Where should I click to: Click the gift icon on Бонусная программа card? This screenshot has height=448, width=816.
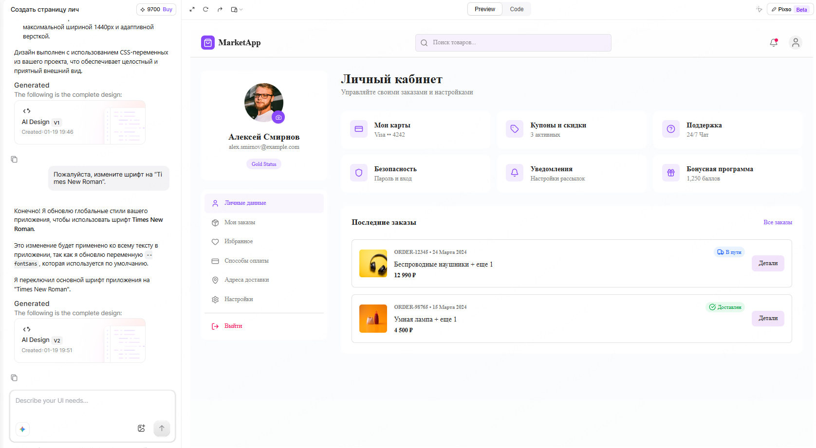coord(670,172)
